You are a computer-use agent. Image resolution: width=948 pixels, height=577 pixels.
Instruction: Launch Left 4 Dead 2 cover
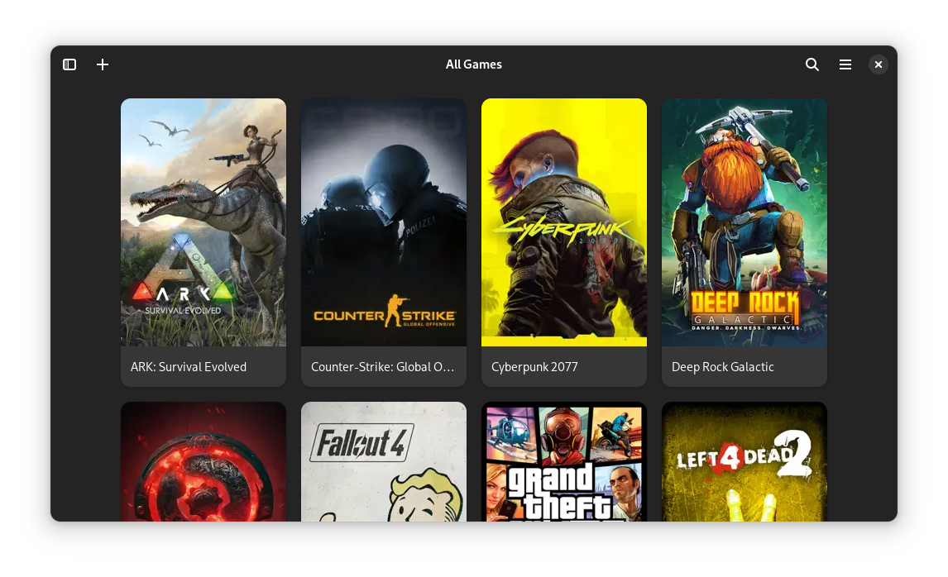pos(745,461)
